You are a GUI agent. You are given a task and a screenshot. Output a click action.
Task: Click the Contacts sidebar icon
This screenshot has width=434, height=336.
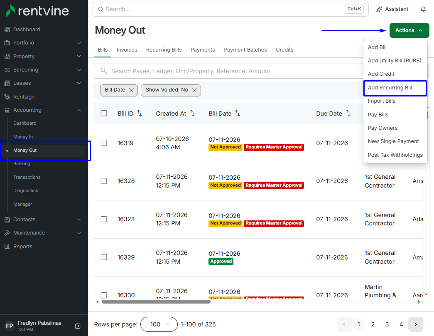[x=7, y=220]
